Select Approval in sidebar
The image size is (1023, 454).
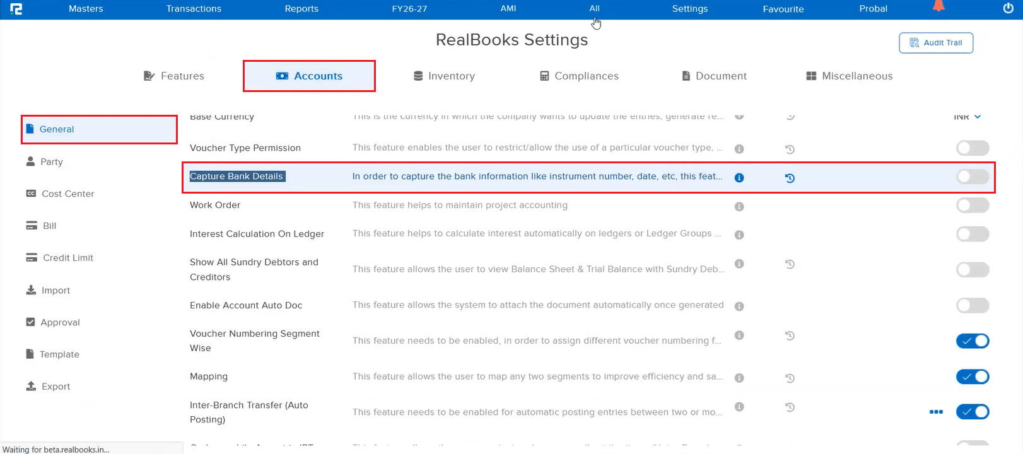(x=52, y=322)
